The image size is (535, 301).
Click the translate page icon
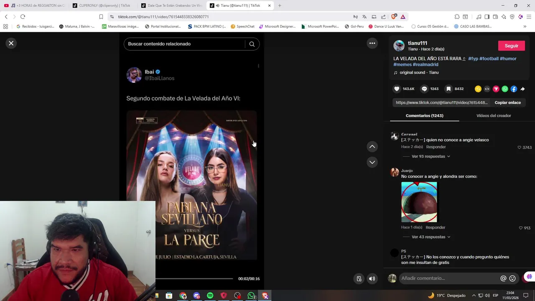(x=364, y=17)
